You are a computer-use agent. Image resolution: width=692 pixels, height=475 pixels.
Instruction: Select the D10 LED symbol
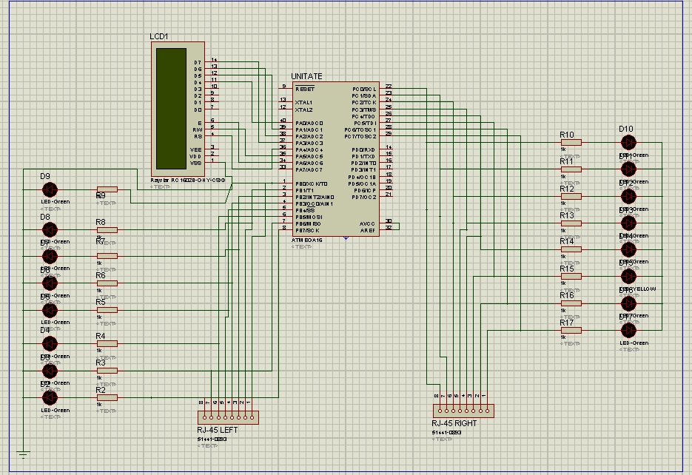[628, 143]
